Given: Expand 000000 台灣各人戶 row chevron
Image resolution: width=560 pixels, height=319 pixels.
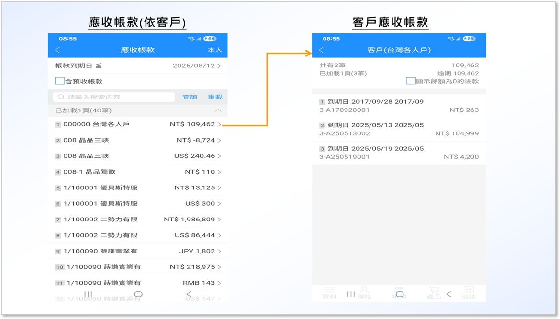Looking at the screenshot, I should pos(219,125).
